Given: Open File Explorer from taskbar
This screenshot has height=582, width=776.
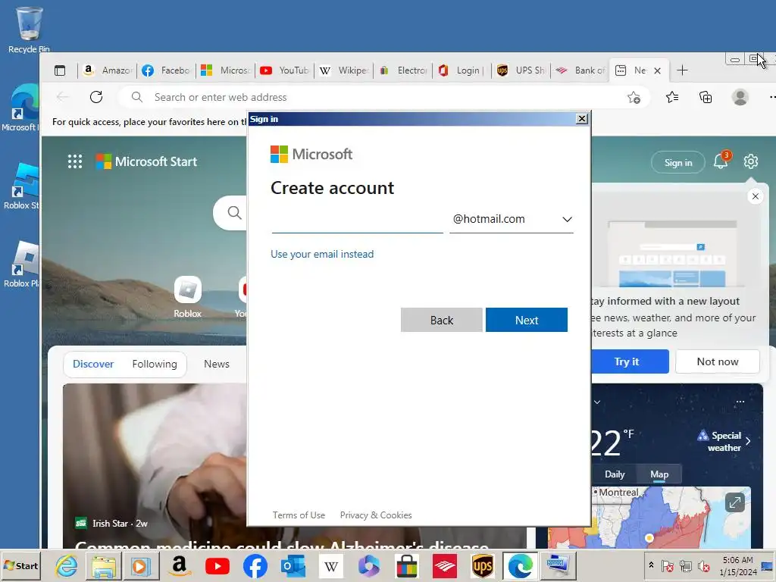Looking at the screenshot, I should click(x=103, y=565).
